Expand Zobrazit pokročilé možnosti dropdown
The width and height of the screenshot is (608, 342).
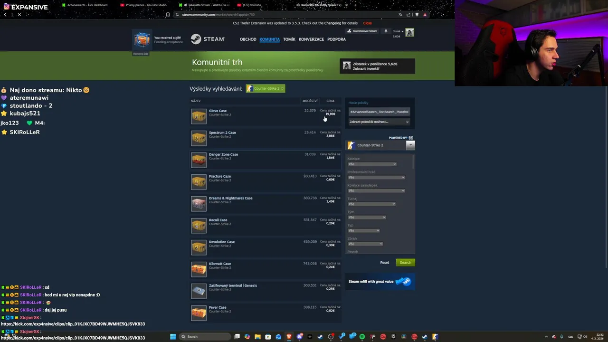pyautogui.click(x=379, y=122)
